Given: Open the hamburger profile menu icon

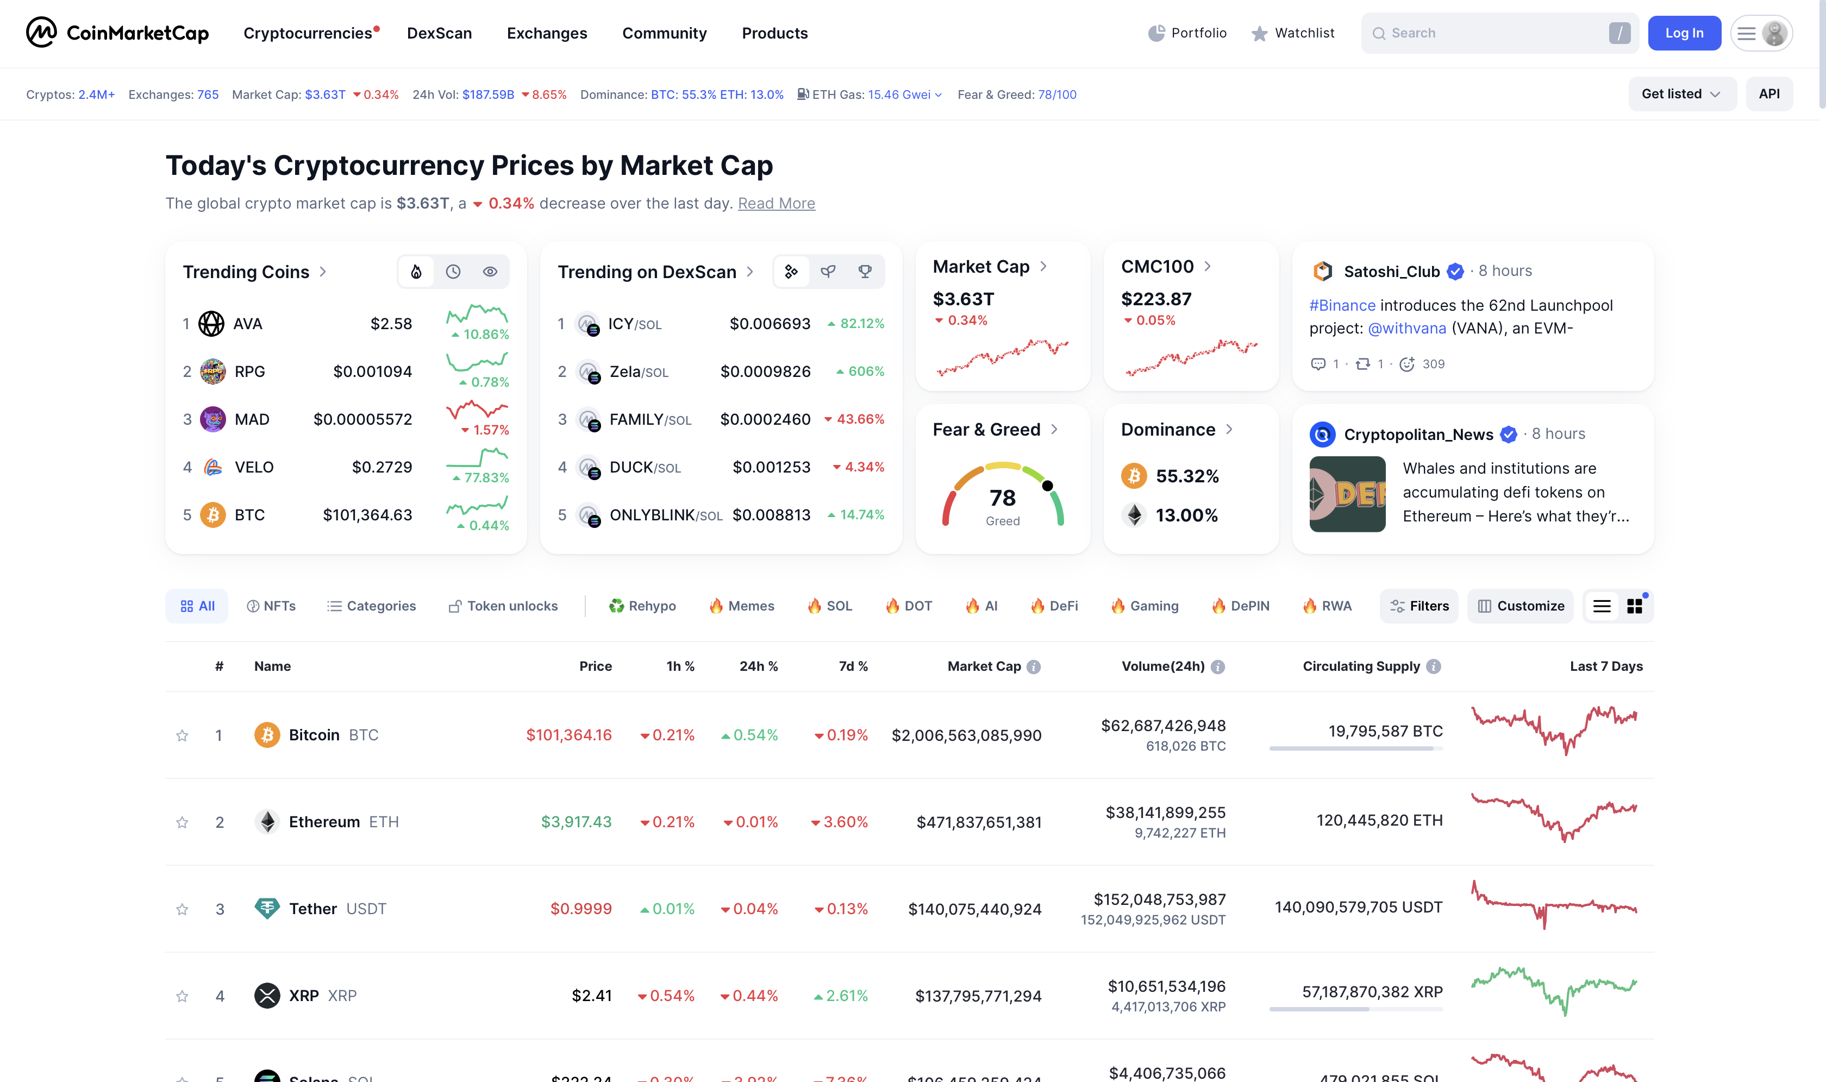Looking at the screenshot, I should [1746, 33].
